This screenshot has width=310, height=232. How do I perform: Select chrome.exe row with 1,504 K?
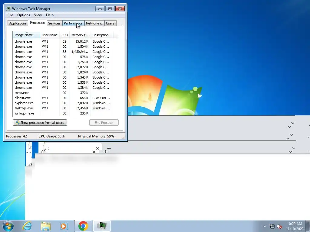click(x=63, y=47)
